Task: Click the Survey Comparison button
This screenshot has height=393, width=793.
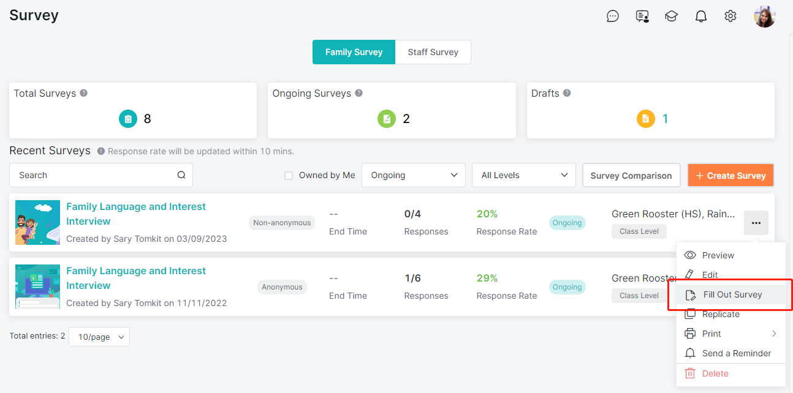Action: [631, 175]
